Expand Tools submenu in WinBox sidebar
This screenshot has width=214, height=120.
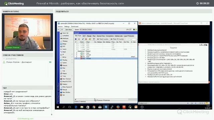pyautogui.click(x=72, y=76)
